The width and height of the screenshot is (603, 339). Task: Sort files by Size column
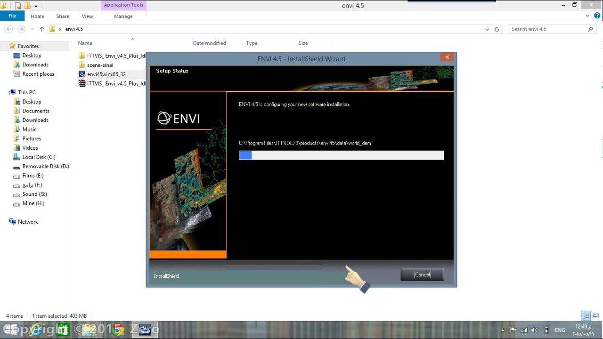coord(303,43)
